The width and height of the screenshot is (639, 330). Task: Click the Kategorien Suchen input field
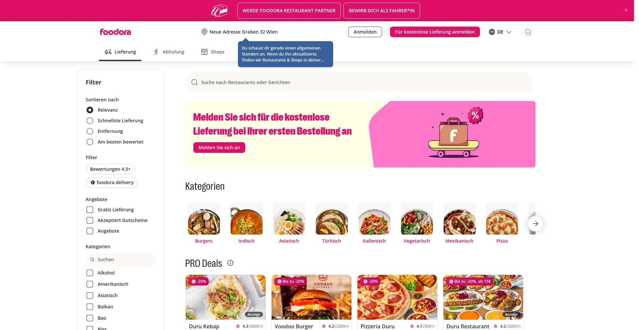pos(121,260)
